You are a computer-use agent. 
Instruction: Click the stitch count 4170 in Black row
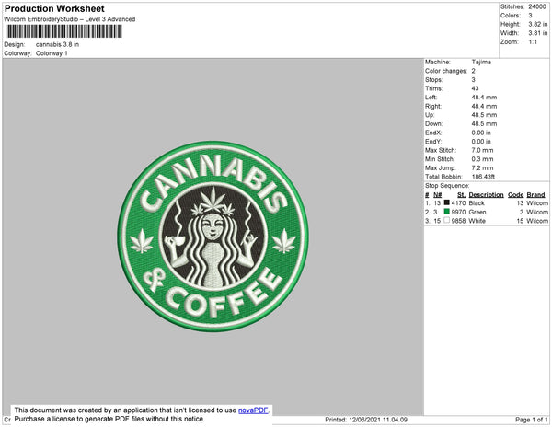click(x=458, y=203)
